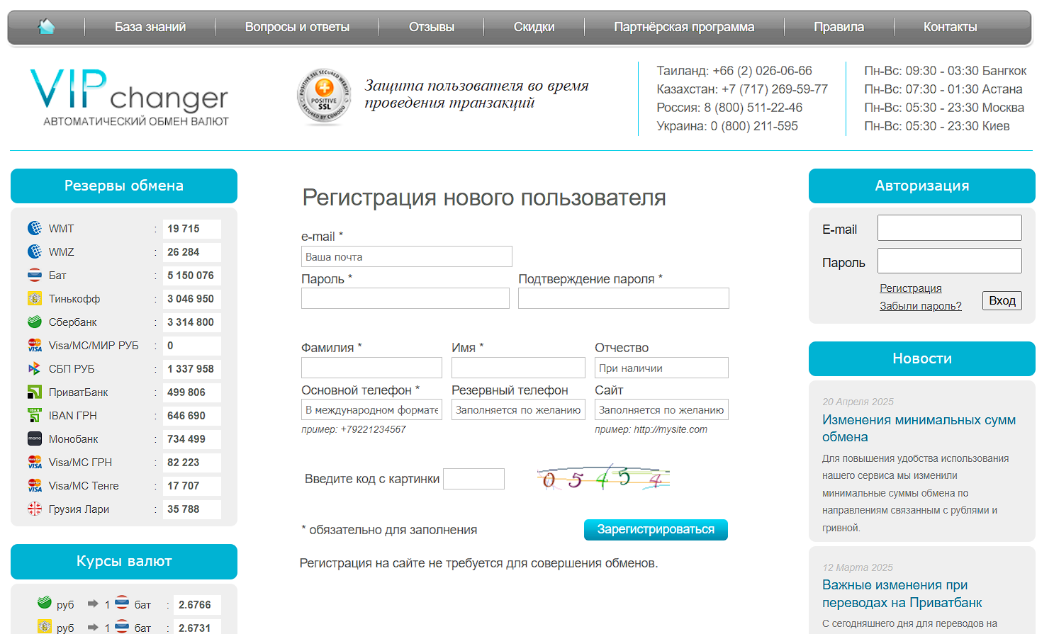Open the Правила page
Viewport: 1054px width, 634px height.
click(x=839, y=27)
